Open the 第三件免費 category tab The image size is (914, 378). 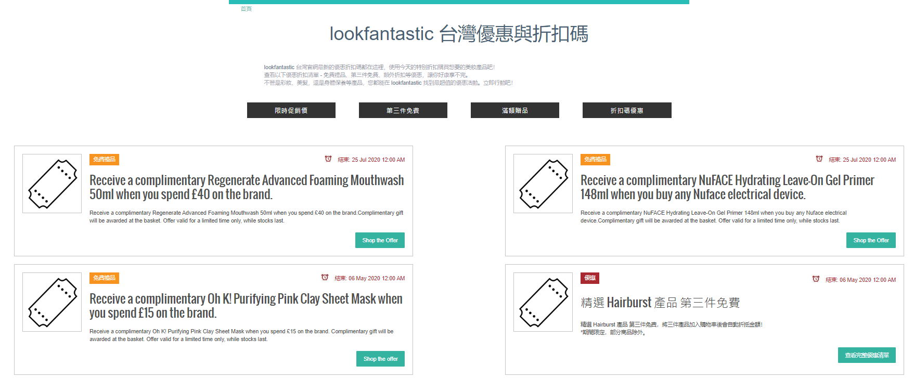403,110
